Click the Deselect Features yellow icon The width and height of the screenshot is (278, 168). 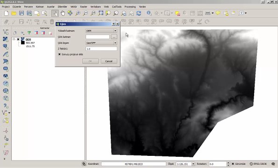click(x=177, y=13)
